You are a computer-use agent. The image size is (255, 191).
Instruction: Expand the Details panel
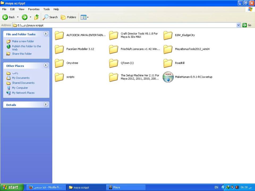click(x=46, y=105)
